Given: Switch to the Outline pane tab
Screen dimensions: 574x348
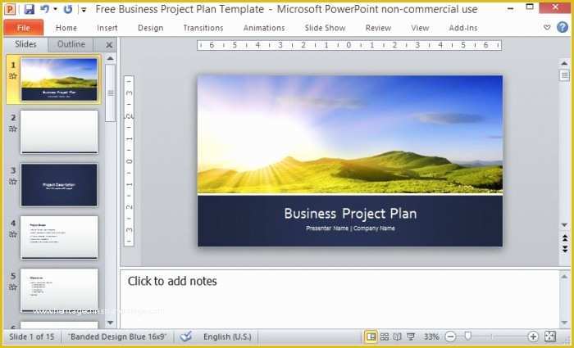Looking at the screenshot, I should 71,44.
